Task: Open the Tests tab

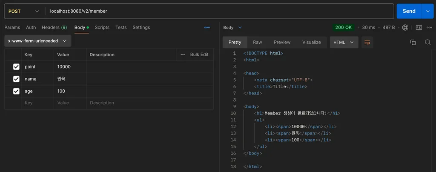Action: [121, 28]
